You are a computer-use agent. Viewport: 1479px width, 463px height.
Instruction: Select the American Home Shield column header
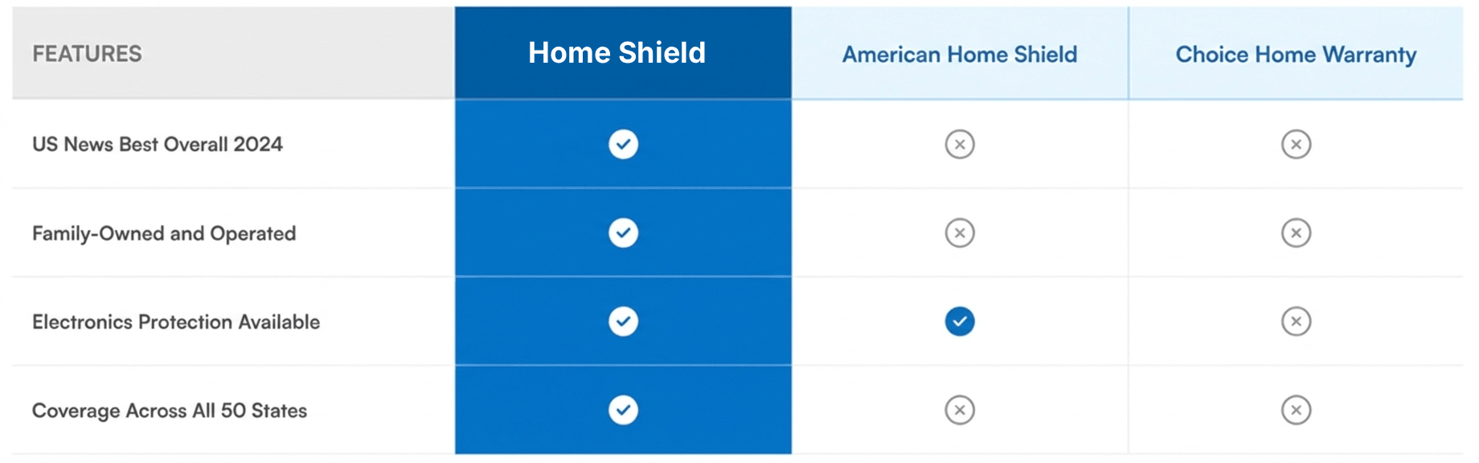point(960,55)
